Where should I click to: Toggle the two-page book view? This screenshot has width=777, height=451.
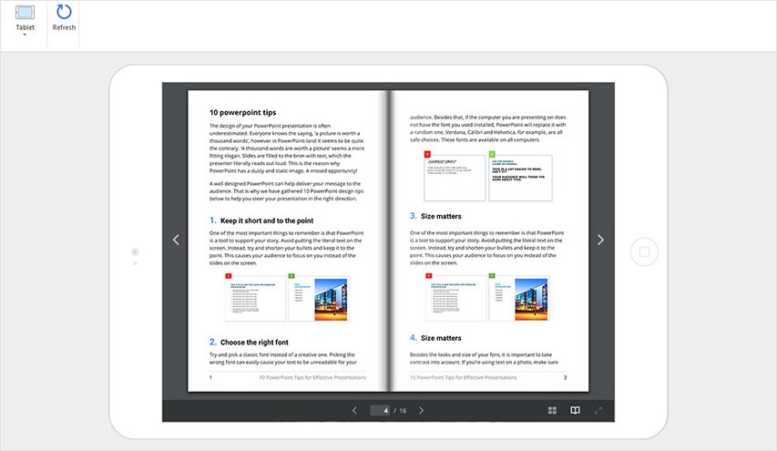pyautogui.click(x=575, y=411)
